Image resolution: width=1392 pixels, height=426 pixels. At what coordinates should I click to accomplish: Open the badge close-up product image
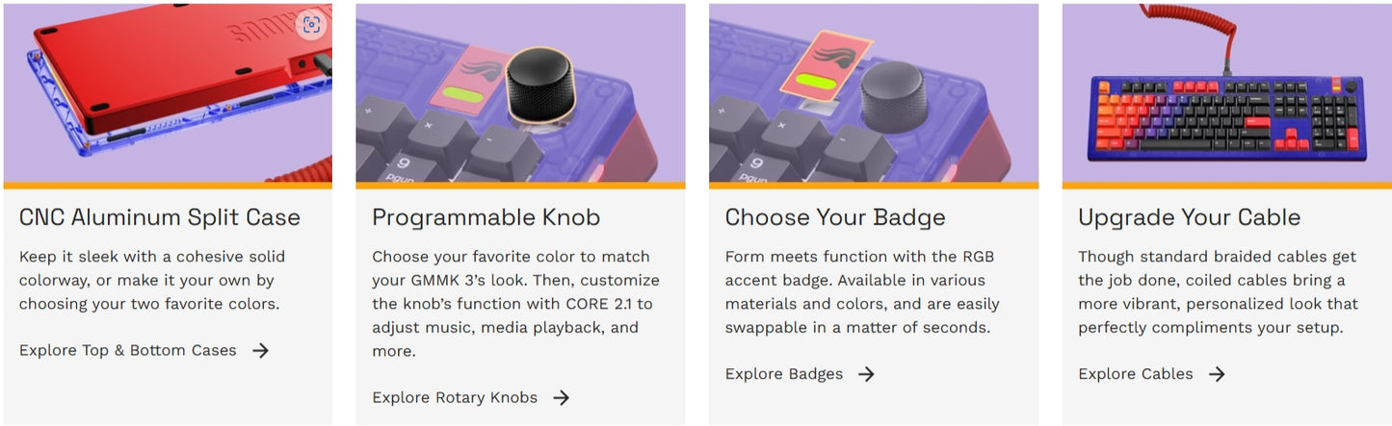pos(874,93)
